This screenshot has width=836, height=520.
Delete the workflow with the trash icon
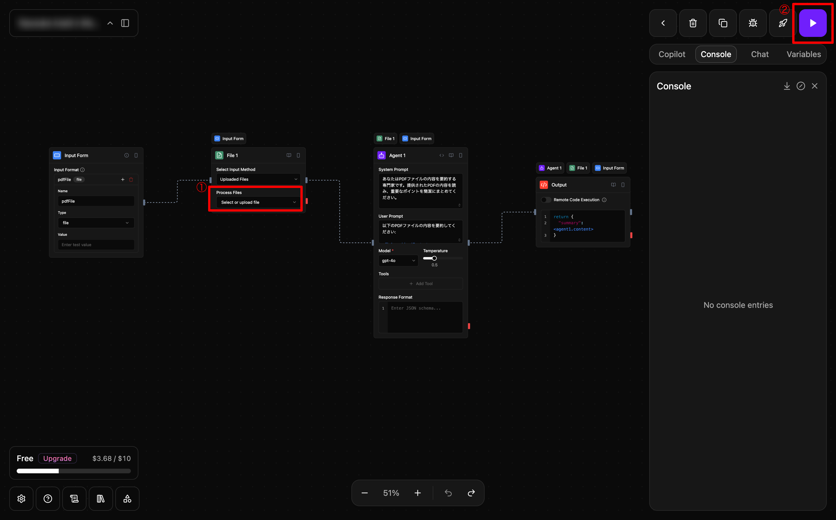(693, 23)
